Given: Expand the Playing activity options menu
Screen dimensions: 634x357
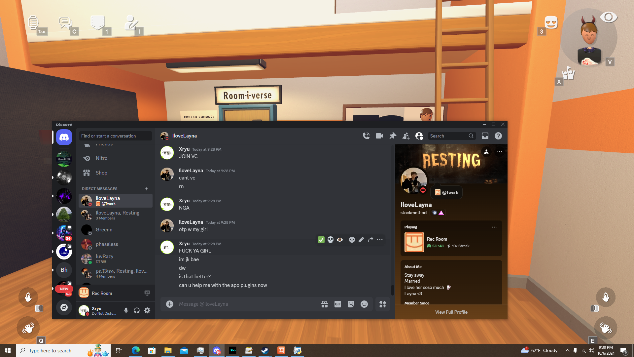Looking at the screenshot, I should tap(494, 227).
